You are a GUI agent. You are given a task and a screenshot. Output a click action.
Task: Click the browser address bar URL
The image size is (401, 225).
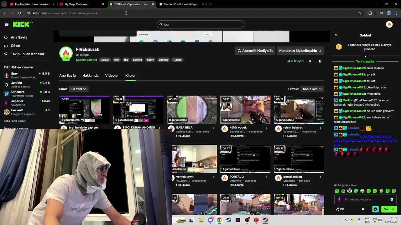tap(65, 13)
